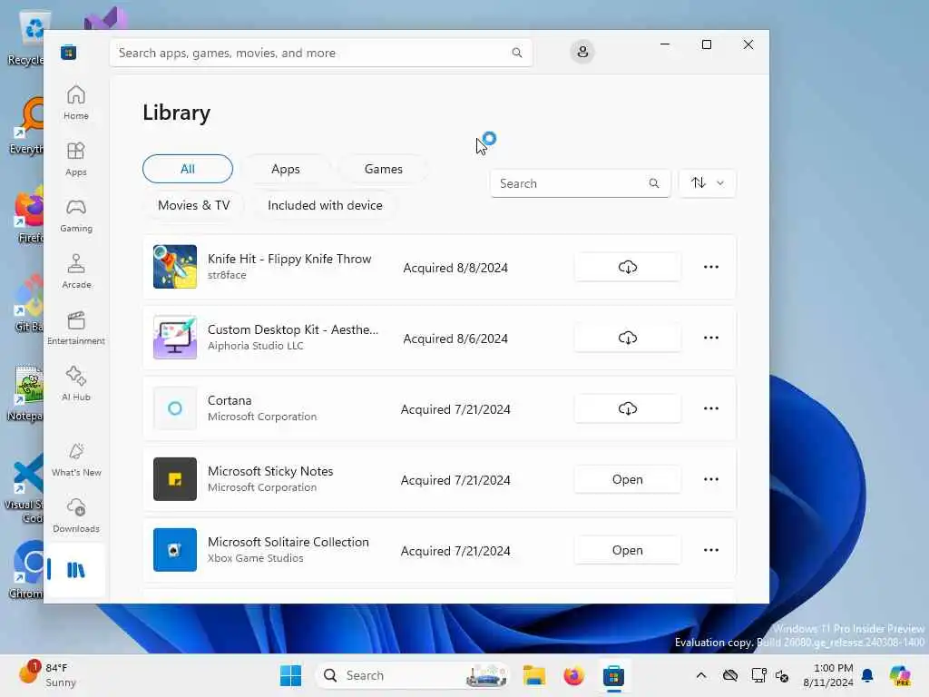Open the Downloads page in sidebar

[76, 515]
